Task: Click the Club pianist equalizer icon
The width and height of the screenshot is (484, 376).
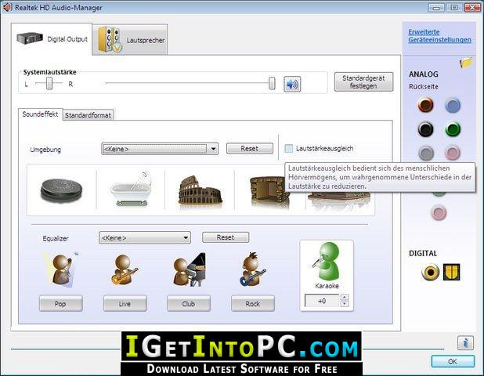Action: pos(189,269)
